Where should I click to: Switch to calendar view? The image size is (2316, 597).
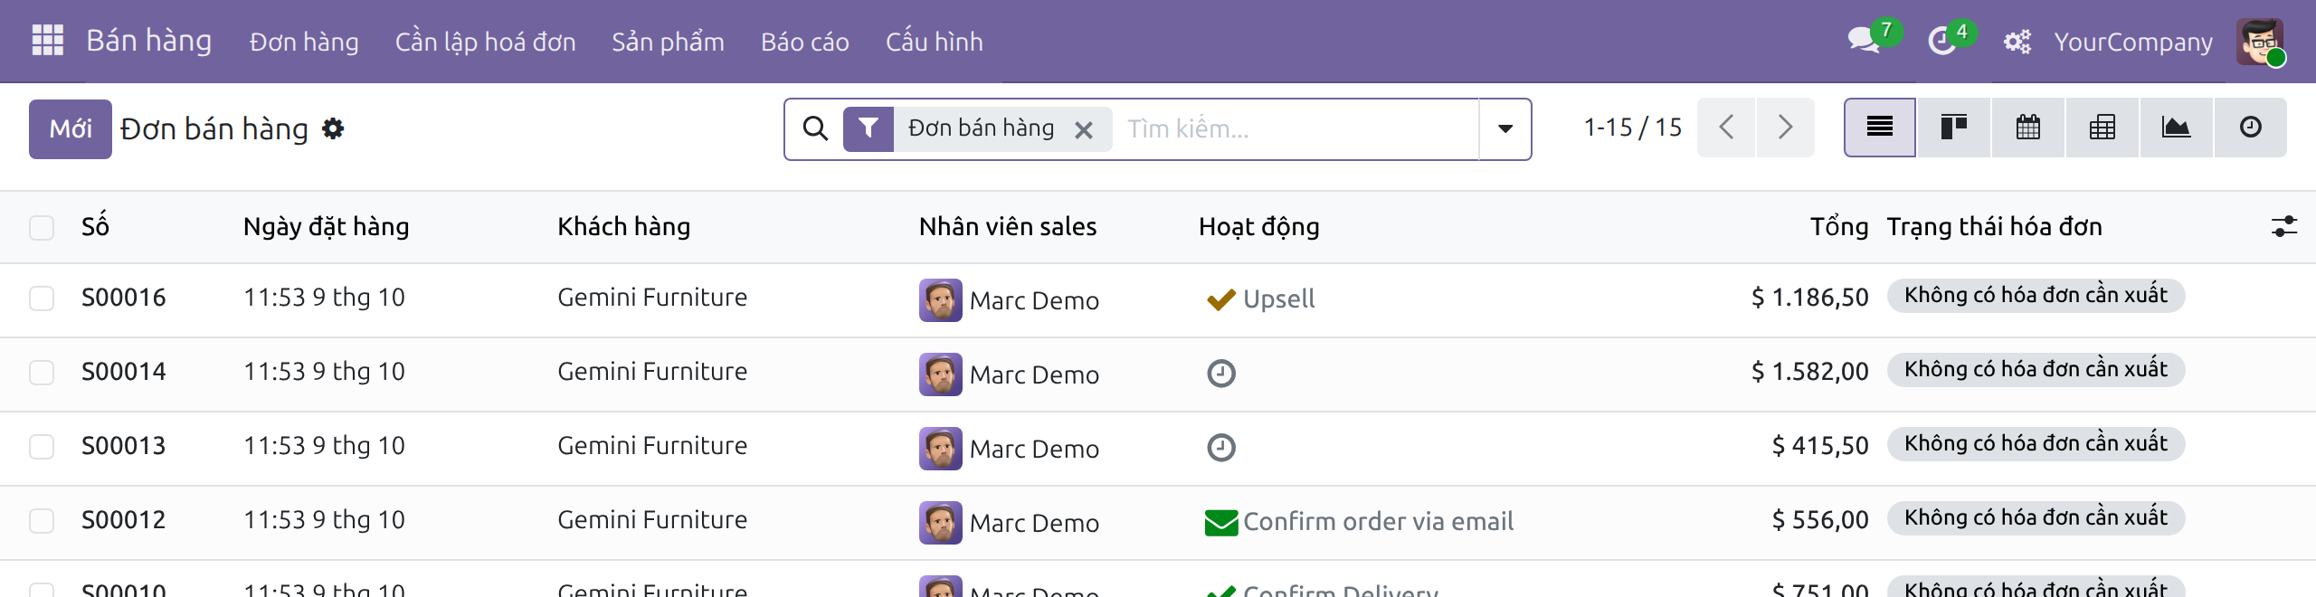coord(2028,128)
